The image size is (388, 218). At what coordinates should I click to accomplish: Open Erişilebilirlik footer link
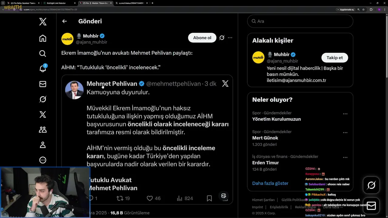pos(279,207)
